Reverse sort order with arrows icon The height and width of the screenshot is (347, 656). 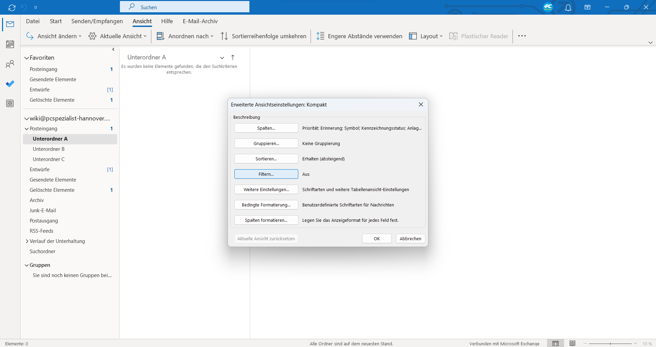(x=224, y=36)
